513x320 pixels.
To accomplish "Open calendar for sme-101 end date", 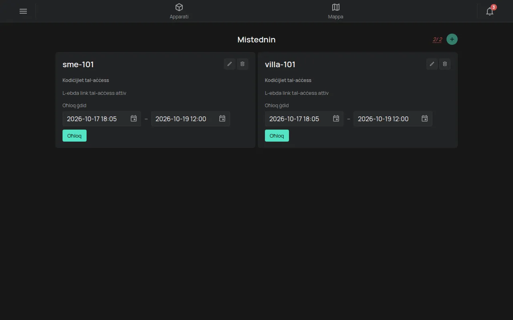I will (x=222, y=119).
